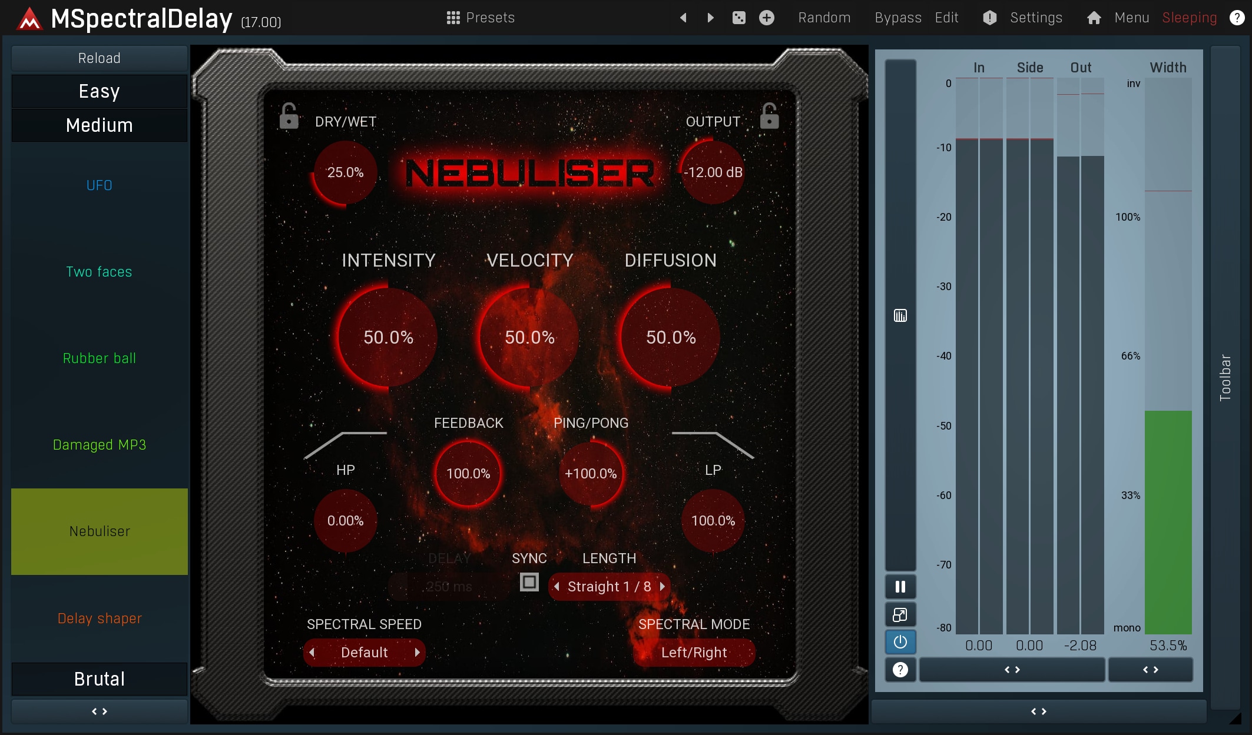1252x735 pixels.
Task: Click the Reload button
Action: [99, 58]
